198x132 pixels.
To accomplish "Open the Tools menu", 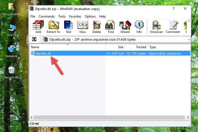I will tap(62, 16).
